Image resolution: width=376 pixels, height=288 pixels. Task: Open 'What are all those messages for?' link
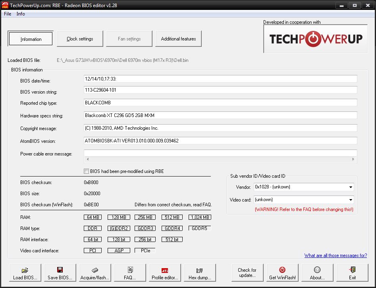pos(336,255)
